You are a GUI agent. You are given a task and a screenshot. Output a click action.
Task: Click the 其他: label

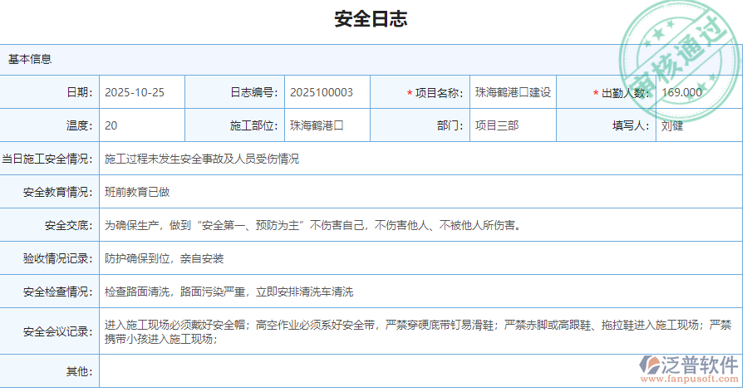(x=80, y=371)
